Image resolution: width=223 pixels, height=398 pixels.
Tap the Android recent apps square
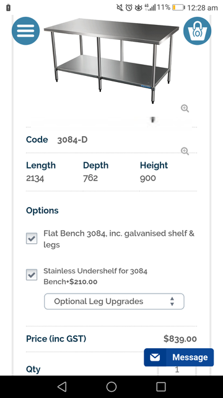click(161, 387)
